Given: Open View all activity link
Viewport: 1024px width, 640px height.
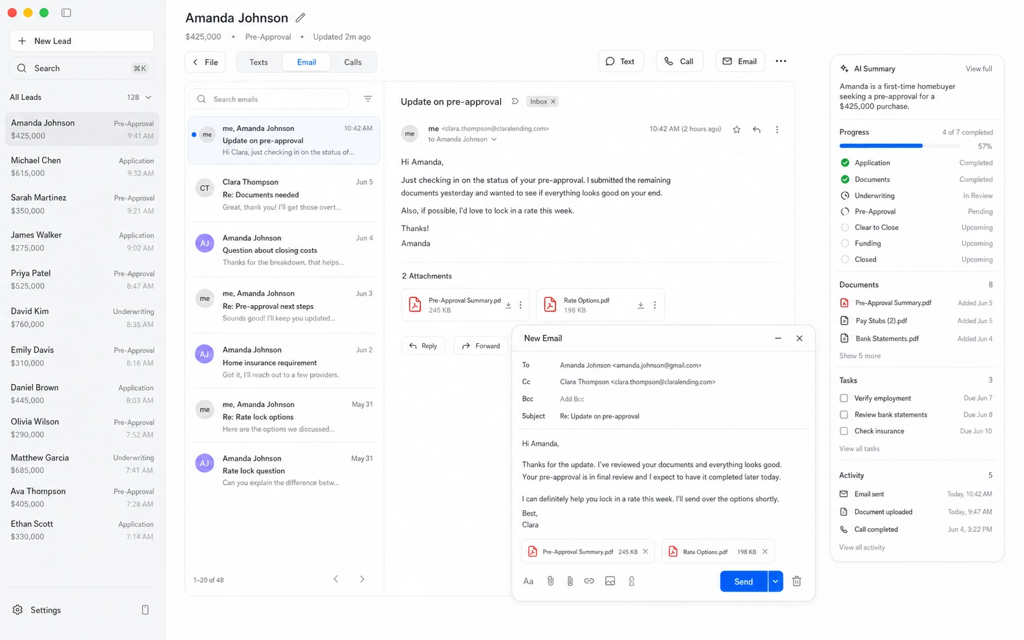Looking at the screenshot, I should pyautogui.click(x=862, y=548).
